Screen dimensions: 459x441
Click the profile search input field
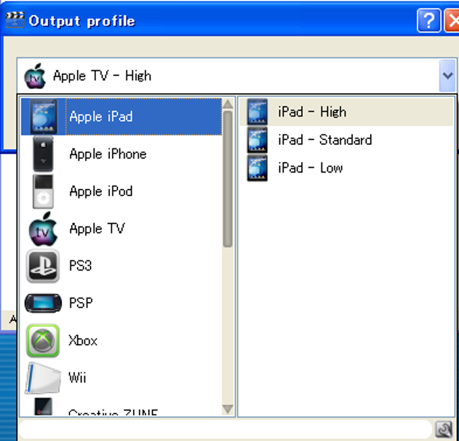(226, 430)
